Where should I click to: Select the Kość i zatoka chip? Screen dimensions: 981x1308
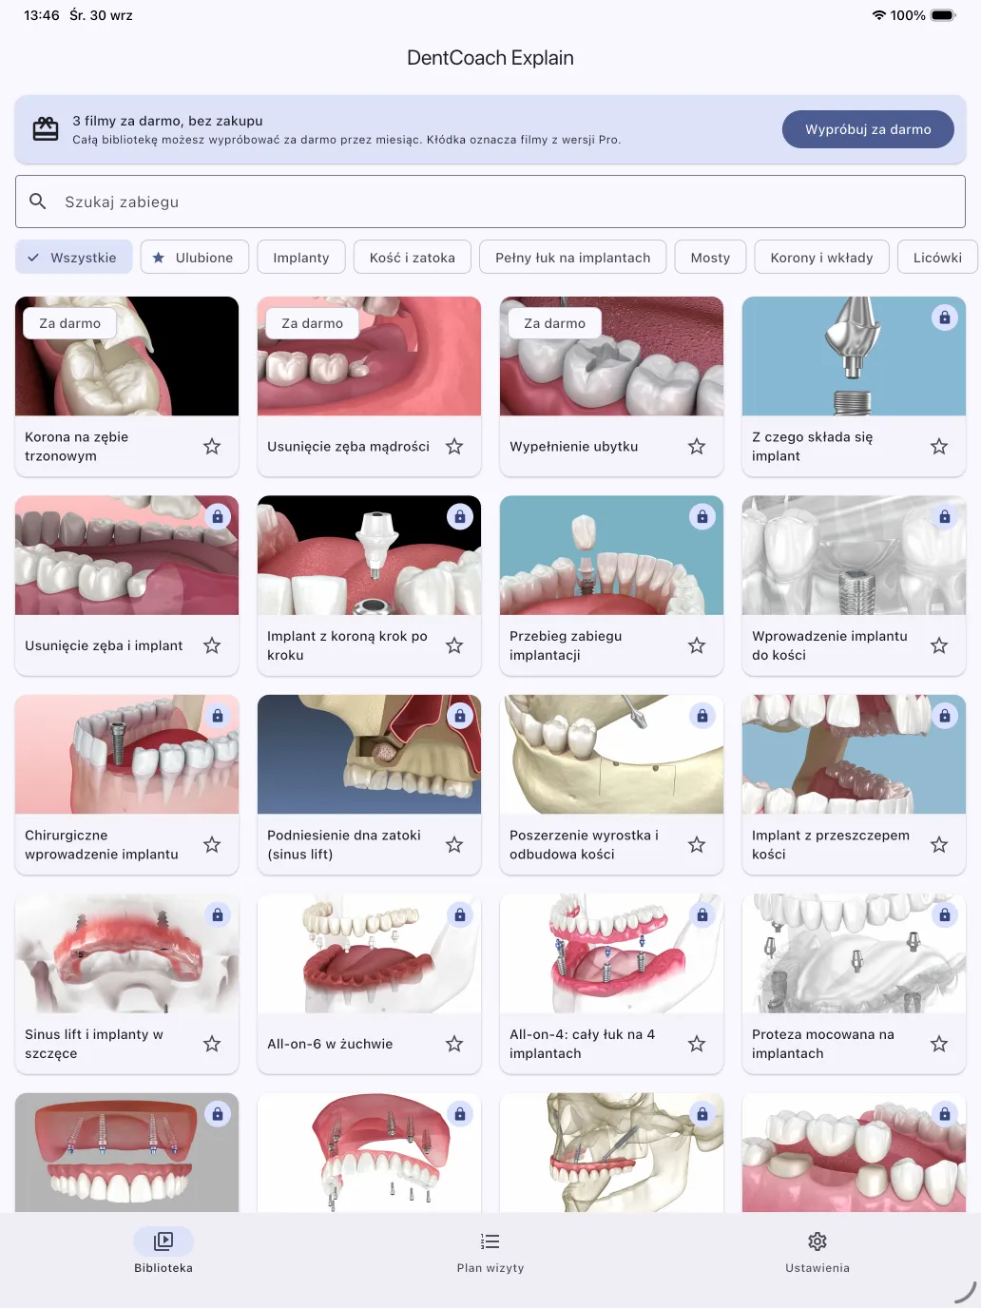coord(413,258)
